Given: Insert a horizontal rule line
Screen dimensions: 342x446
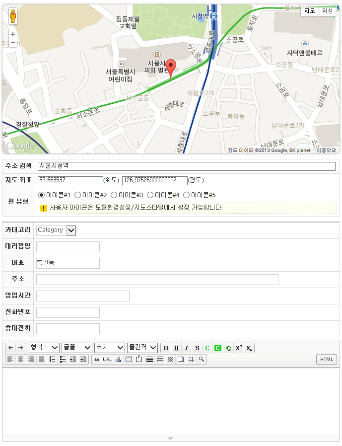Looking at the screenshot, I should (x=149, y=359).
